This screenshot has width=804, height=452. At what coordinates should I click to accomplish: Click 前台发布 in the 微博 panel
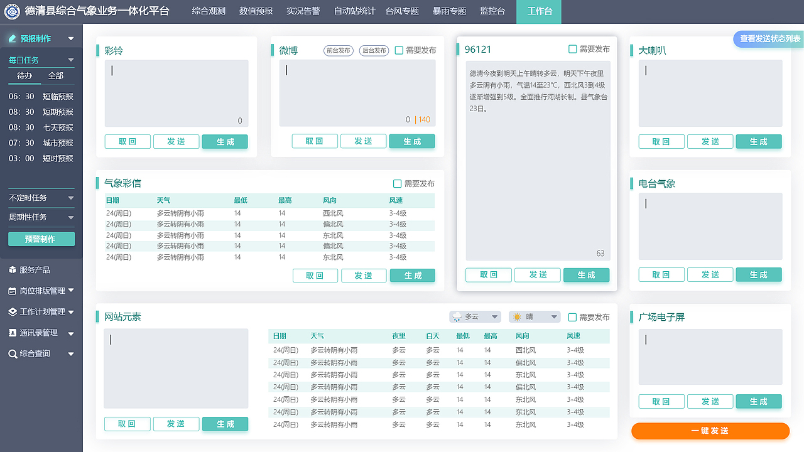(x=339, y=51)
